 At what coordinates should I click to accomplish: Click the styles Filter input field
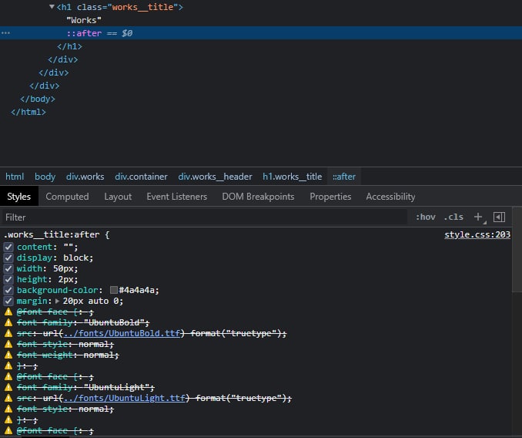click(200, 217)
